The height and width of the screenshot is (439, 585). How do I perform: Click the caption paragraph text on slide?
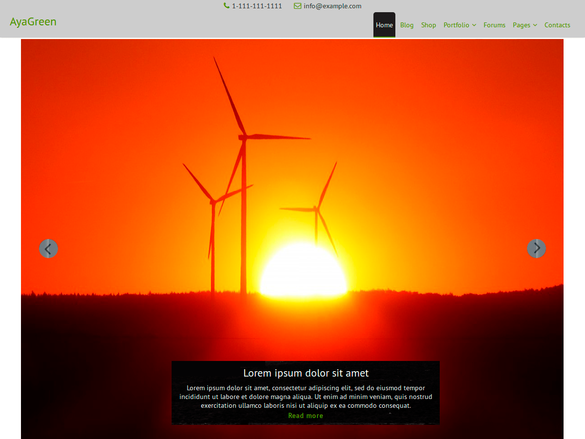point(306,397)
